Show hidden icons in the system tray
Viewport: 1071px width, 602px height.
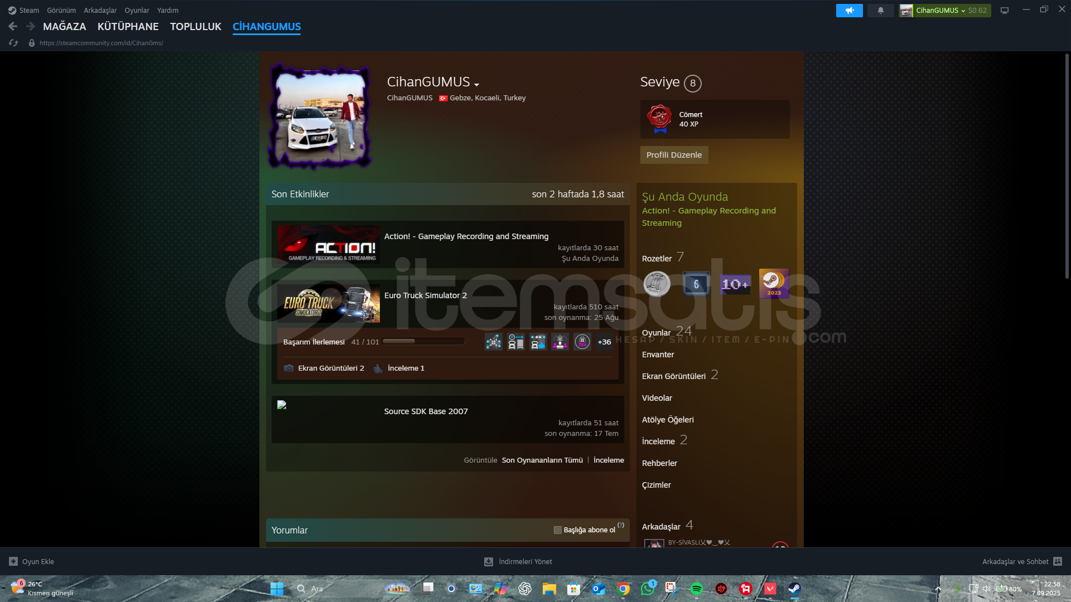pos(938,589)
